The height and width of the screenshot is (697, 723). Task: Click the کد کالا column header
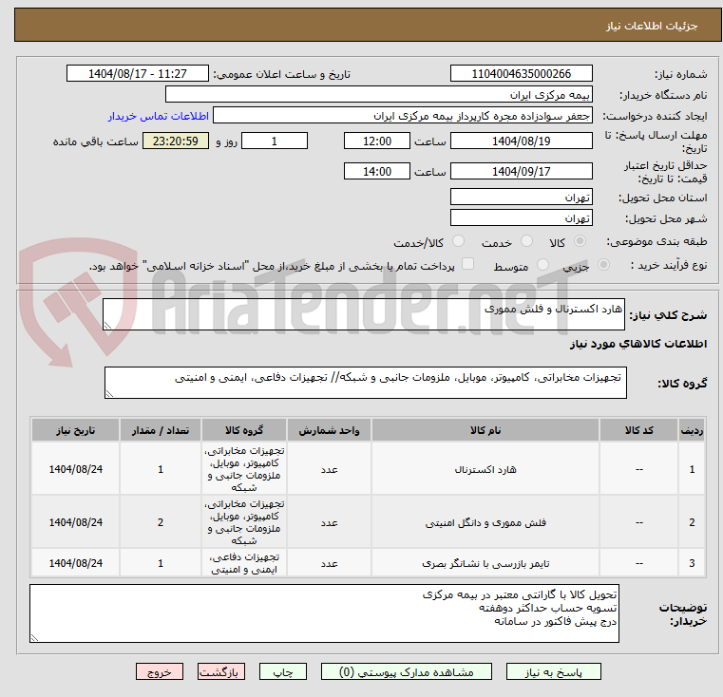pyautogui.click(x=638, y=430)
